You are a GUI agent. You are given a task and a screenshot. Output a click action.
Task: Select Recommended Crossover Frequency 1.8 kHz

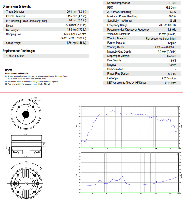[172, 30]
